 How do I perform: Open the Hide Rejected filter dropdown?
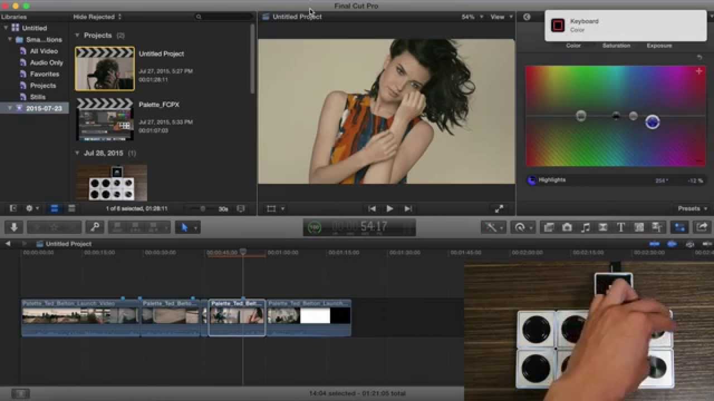click(x=97, y=17)
